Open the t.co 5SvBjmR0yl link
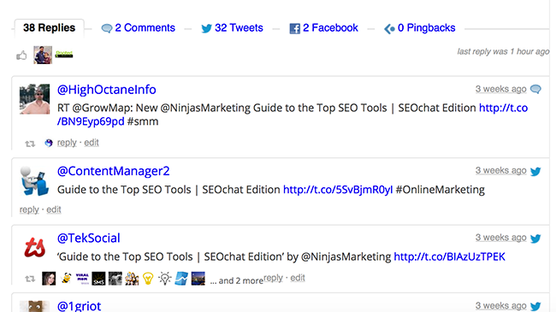The width and height of the screenshot is (556, 312). pyautogui.click(x=338, y=190)
